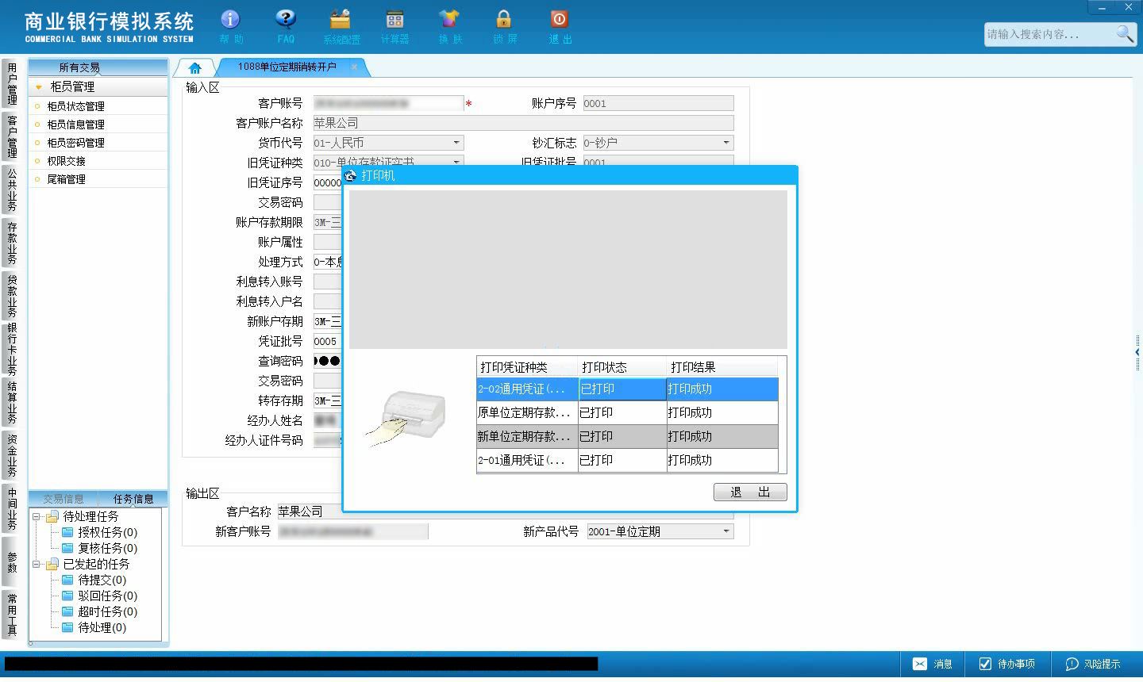Click the 打印状态 column header
The image size is (1143, 682).
(x=622, y=367)
